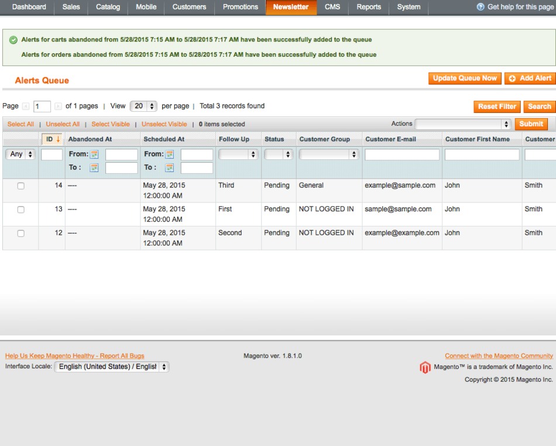Expand the Follow Up filter dropdown

[238, 155]
